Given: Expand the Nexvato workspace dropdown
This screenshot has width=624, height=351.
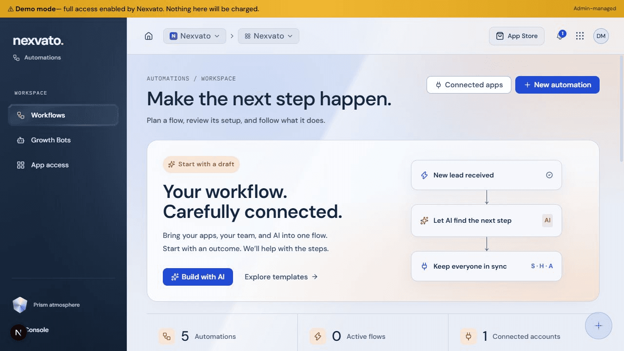Looking at the screenshot, I should tap(269, 36).
